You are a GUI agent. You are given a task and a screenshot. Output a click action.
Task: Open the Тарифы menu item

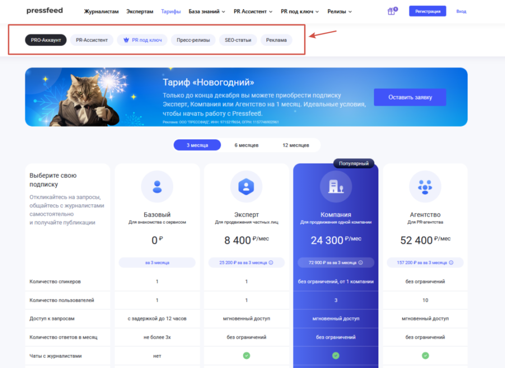coord(171,12)
